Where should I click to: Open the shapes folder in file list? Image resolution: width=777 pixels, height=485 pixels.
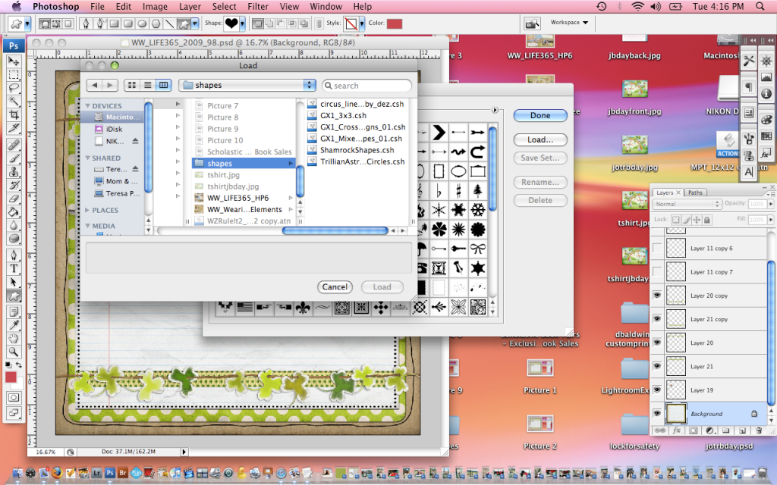pos(244,164)
